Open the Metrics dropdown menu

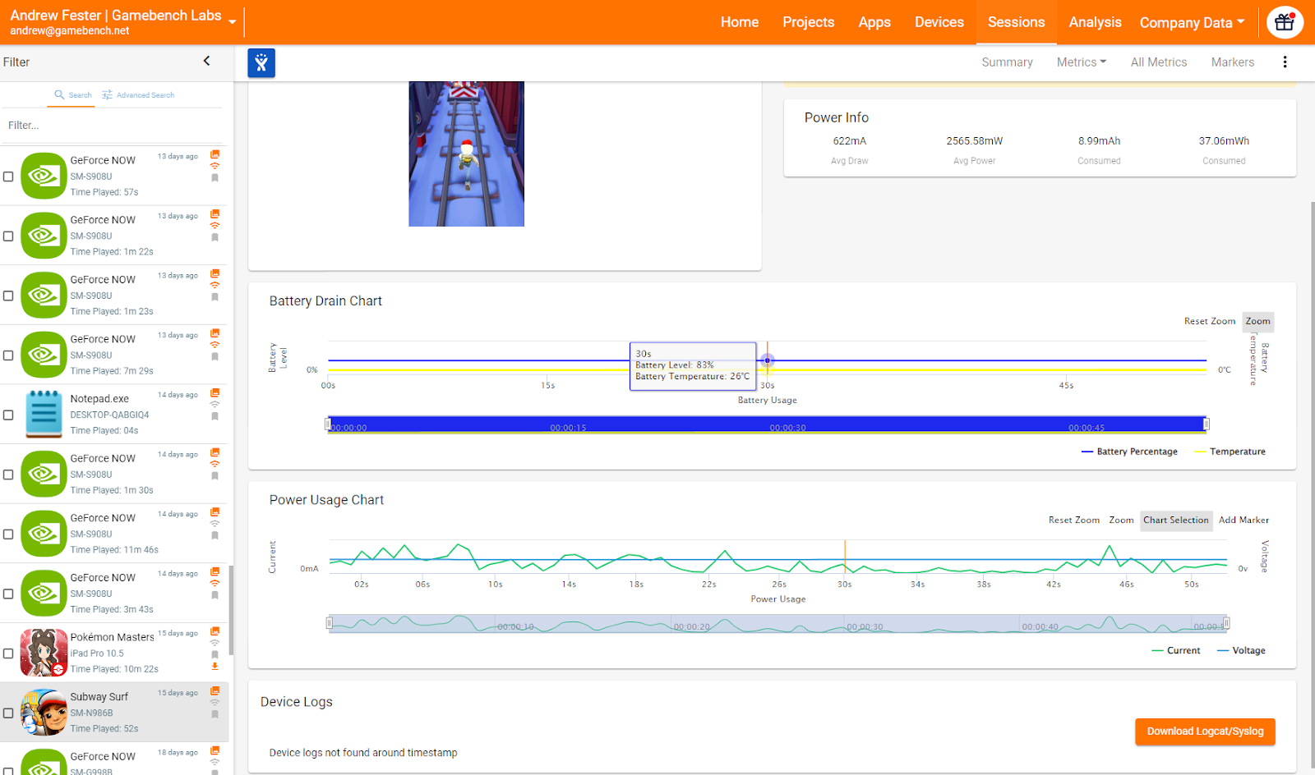pos(1082,62)
